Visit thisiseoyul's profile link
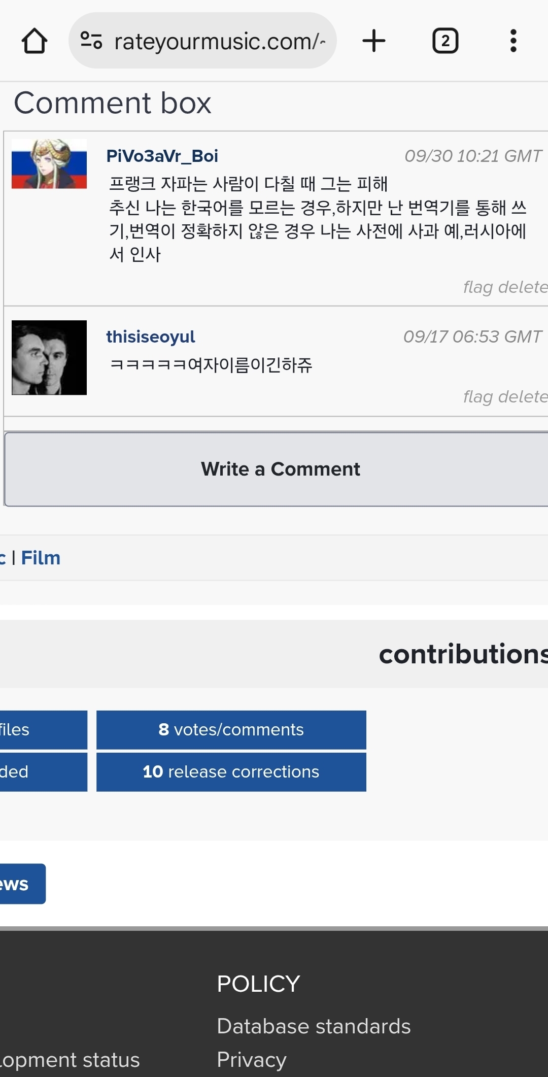548x1077 pixels. (x=150, y=336)
